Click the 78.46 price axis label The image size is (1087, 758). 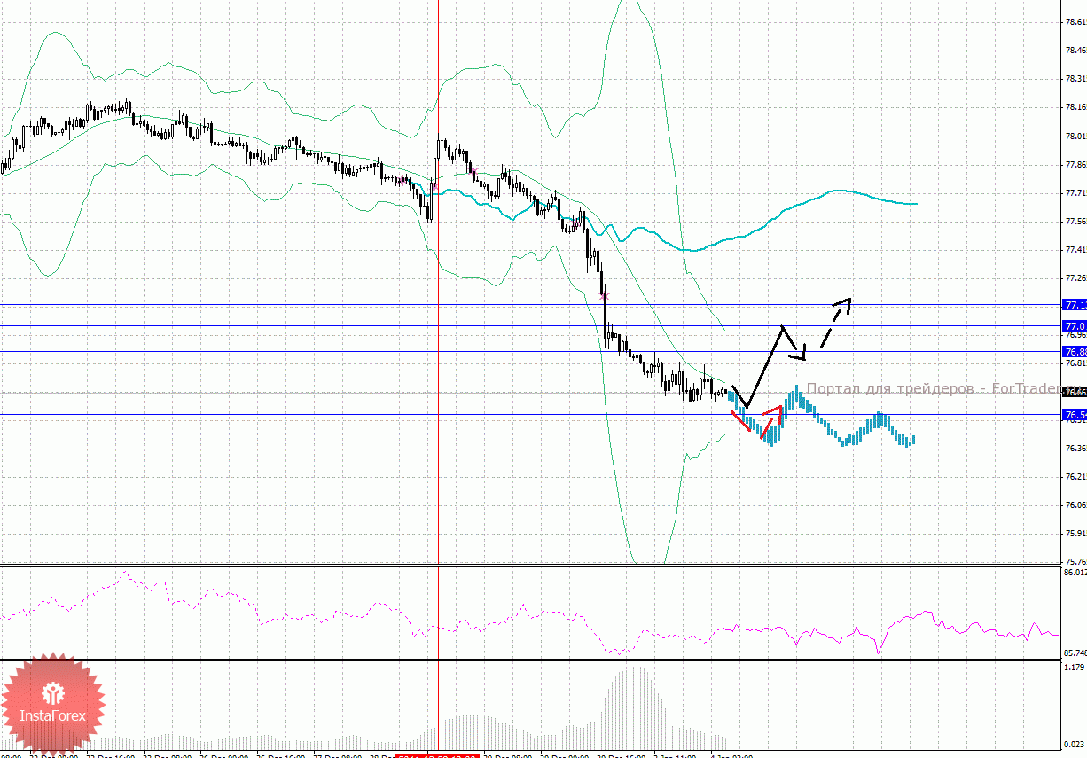(x=1075, y=51)
